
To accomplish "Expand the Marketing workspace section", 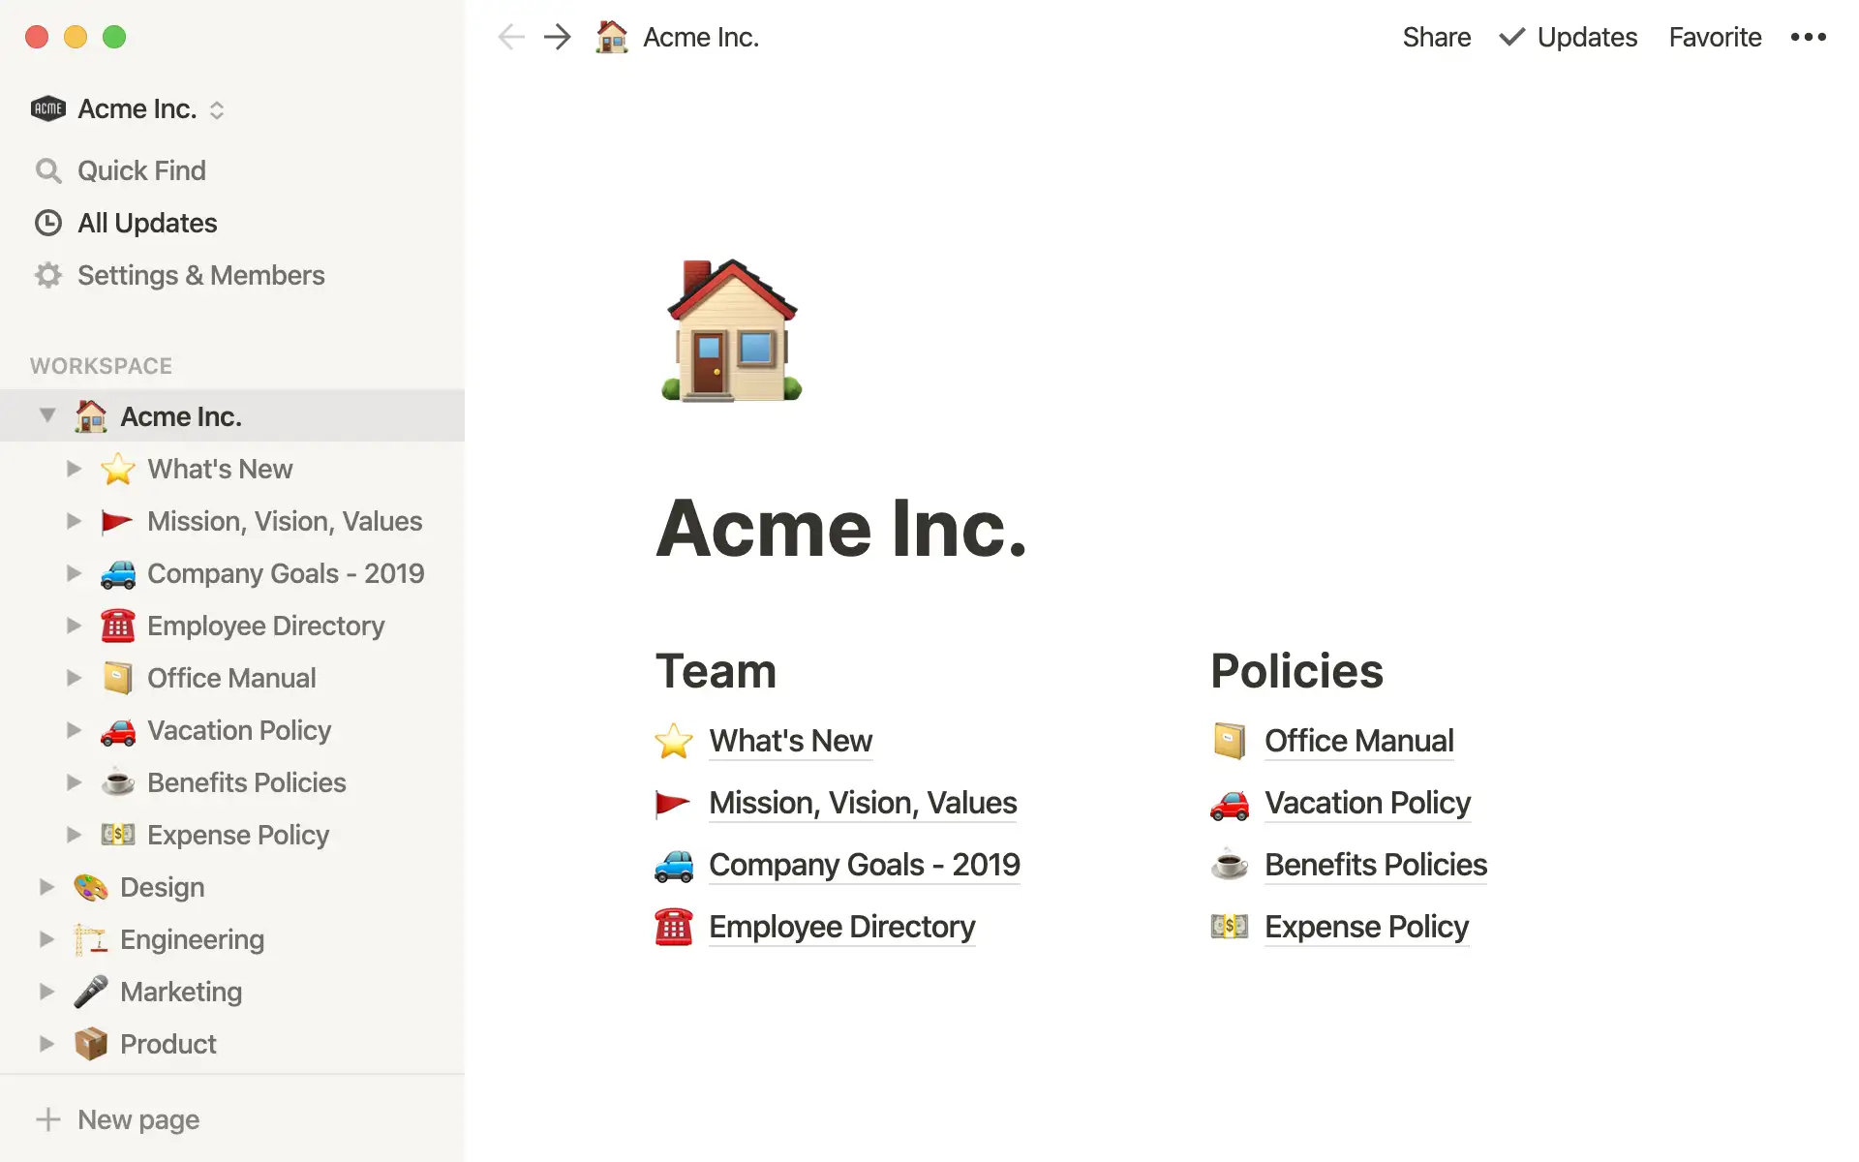I will point(48,991).
